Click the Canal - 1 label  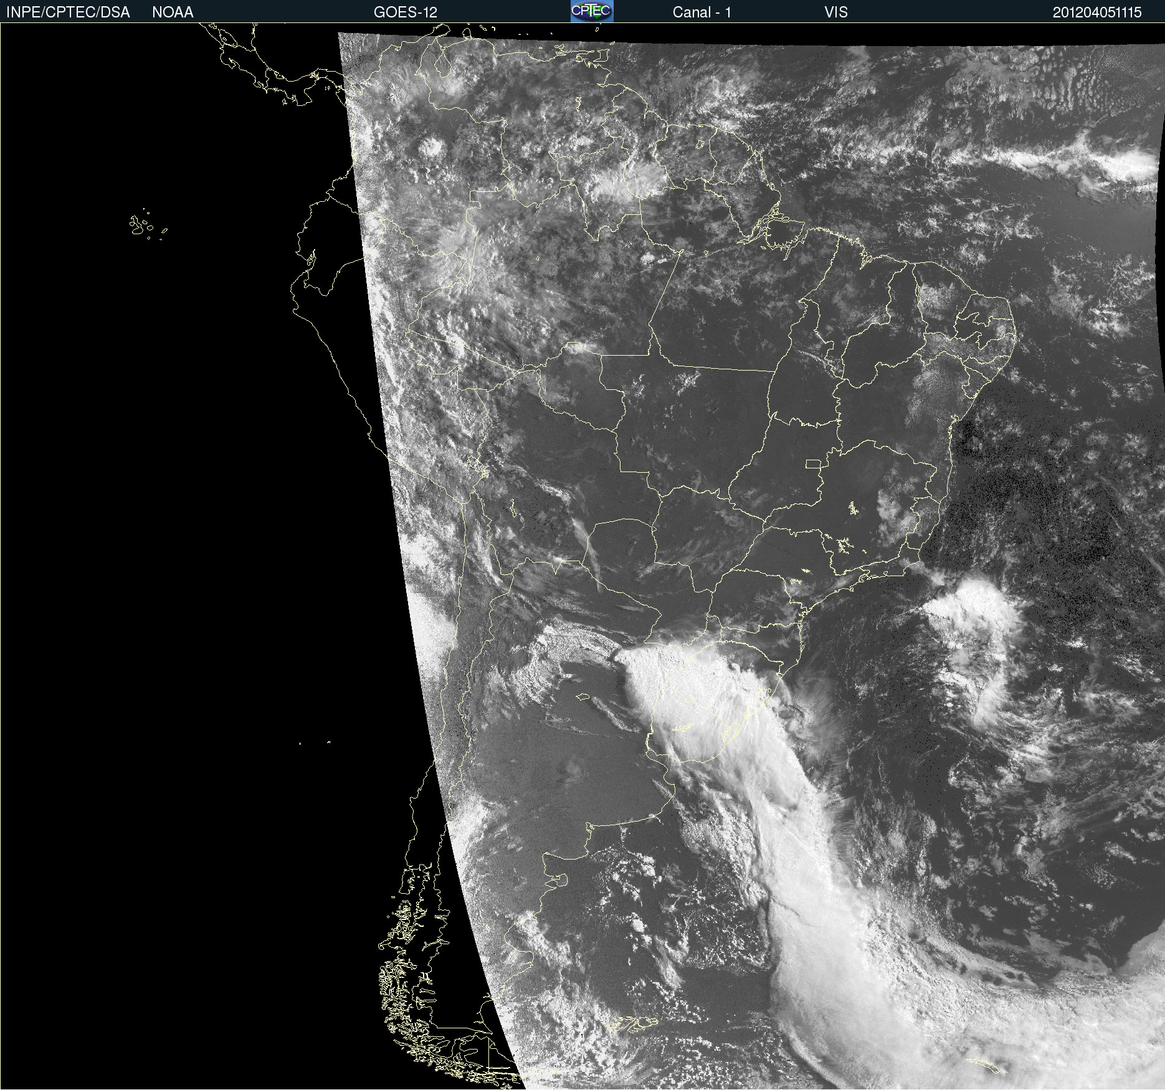702,12
